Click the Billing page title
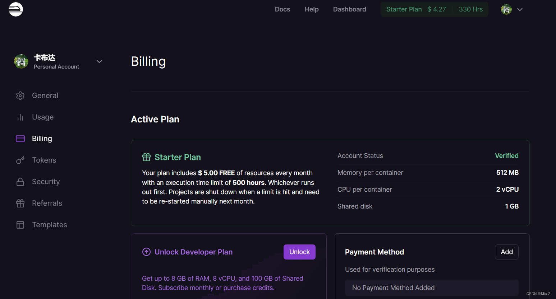Image resolution: width=556 pixels, height=299 pixels. 148,61
